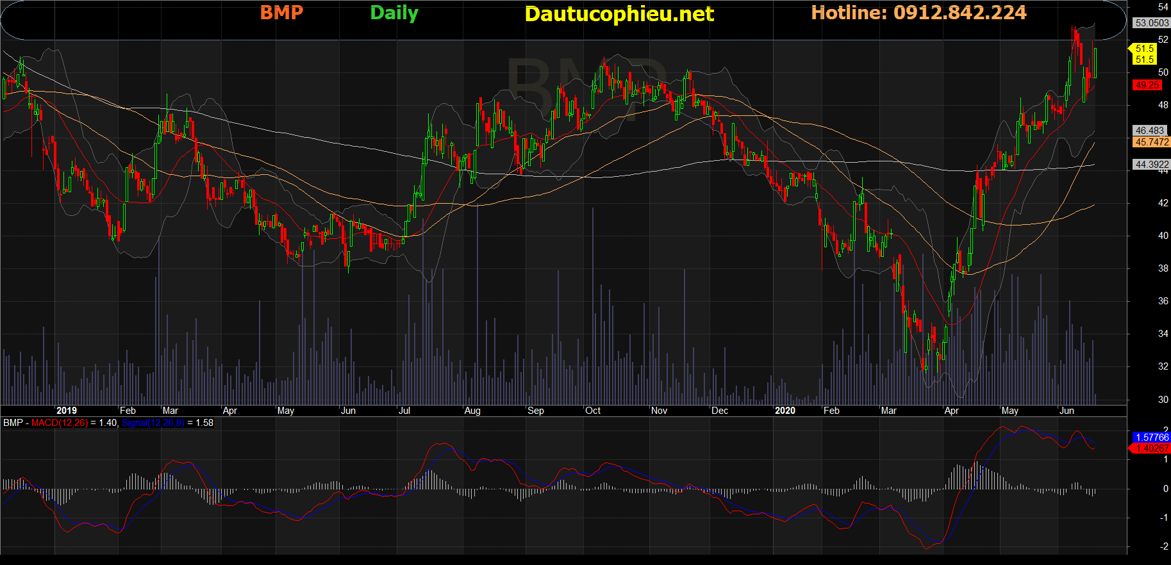Select the blue Signal(12,26,9) legend text

(x=153, y=423)
